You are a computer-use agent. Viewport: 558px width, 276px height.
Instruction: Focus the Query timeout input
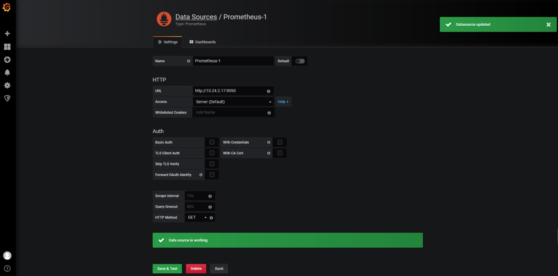click(200, 207)
